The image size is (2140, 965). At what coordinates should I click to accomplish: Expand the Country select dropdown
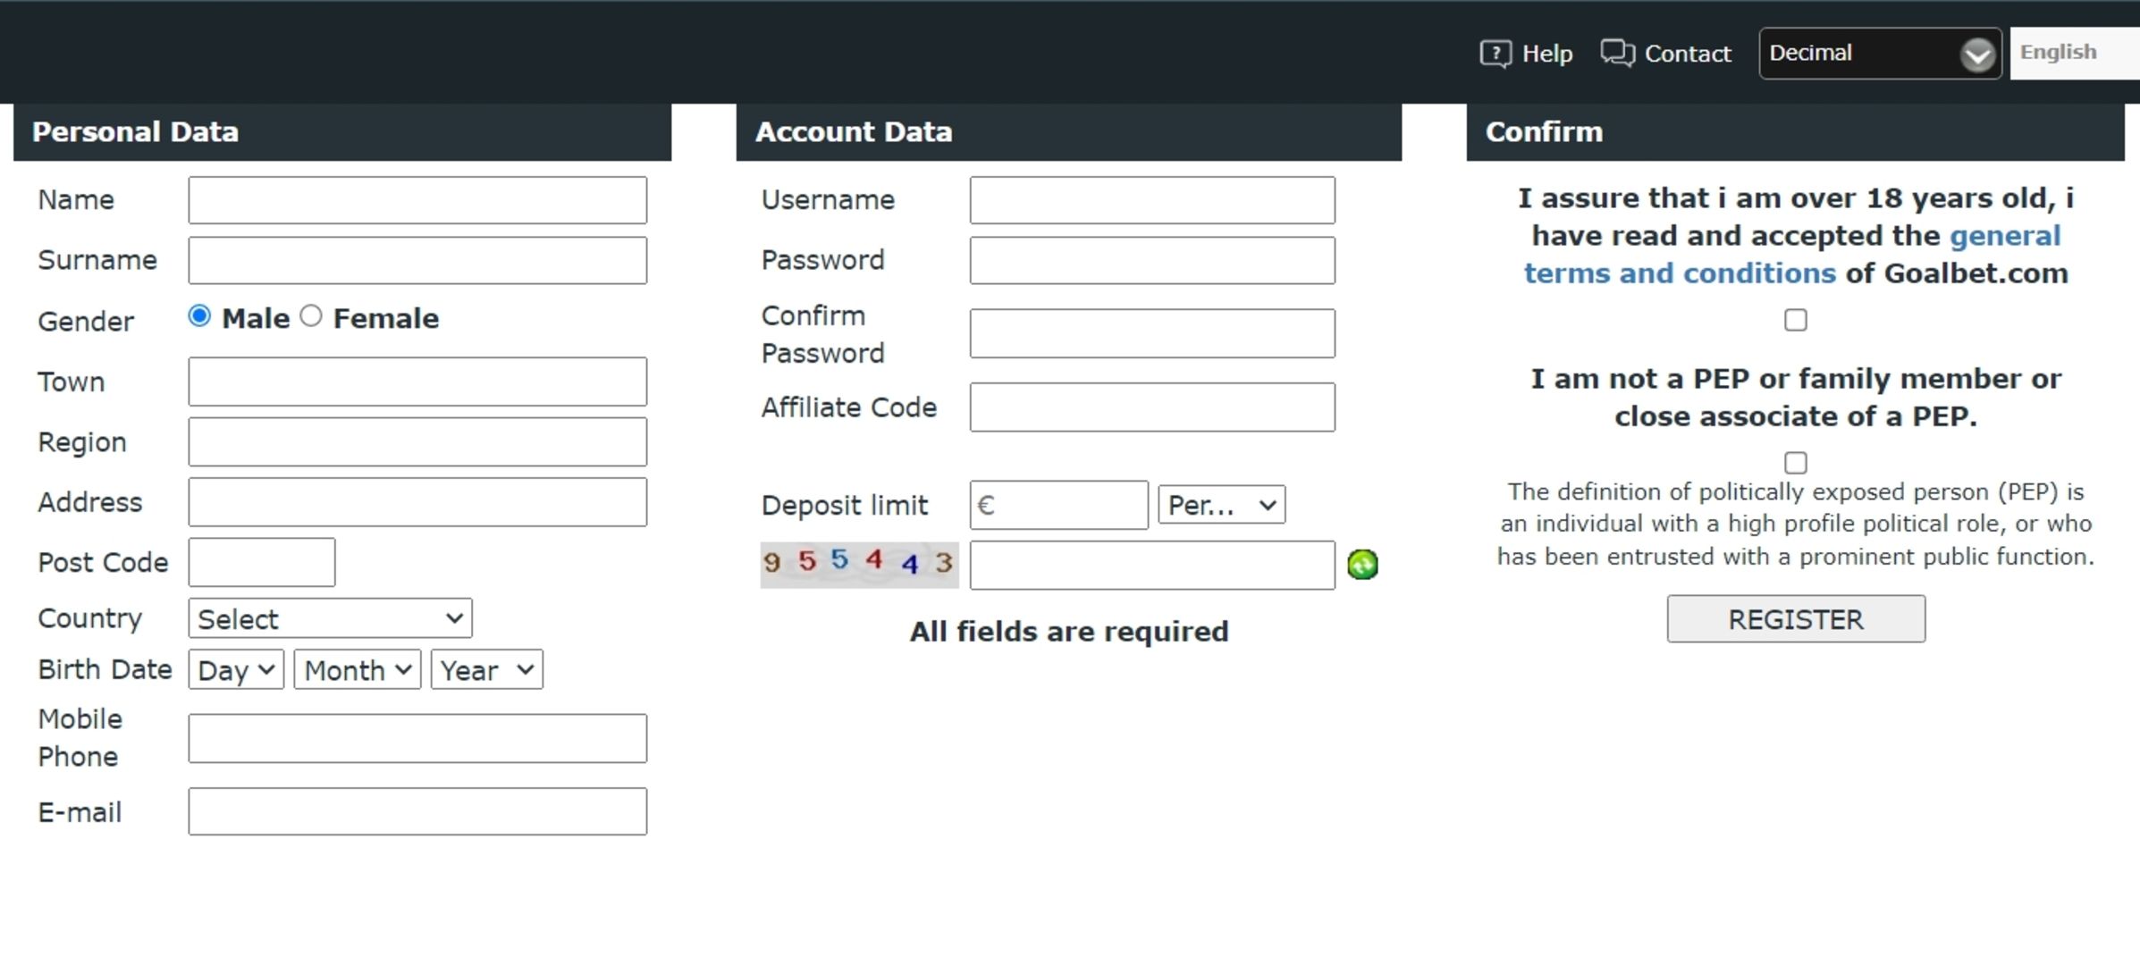(x=327, y=618)
